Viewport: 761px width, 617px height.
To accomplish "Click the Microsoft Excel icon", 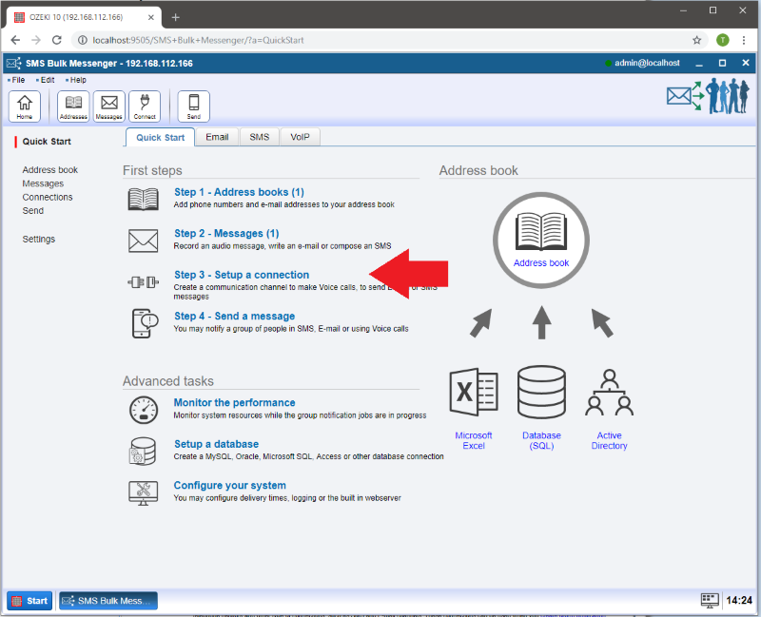I will (473, 393).
